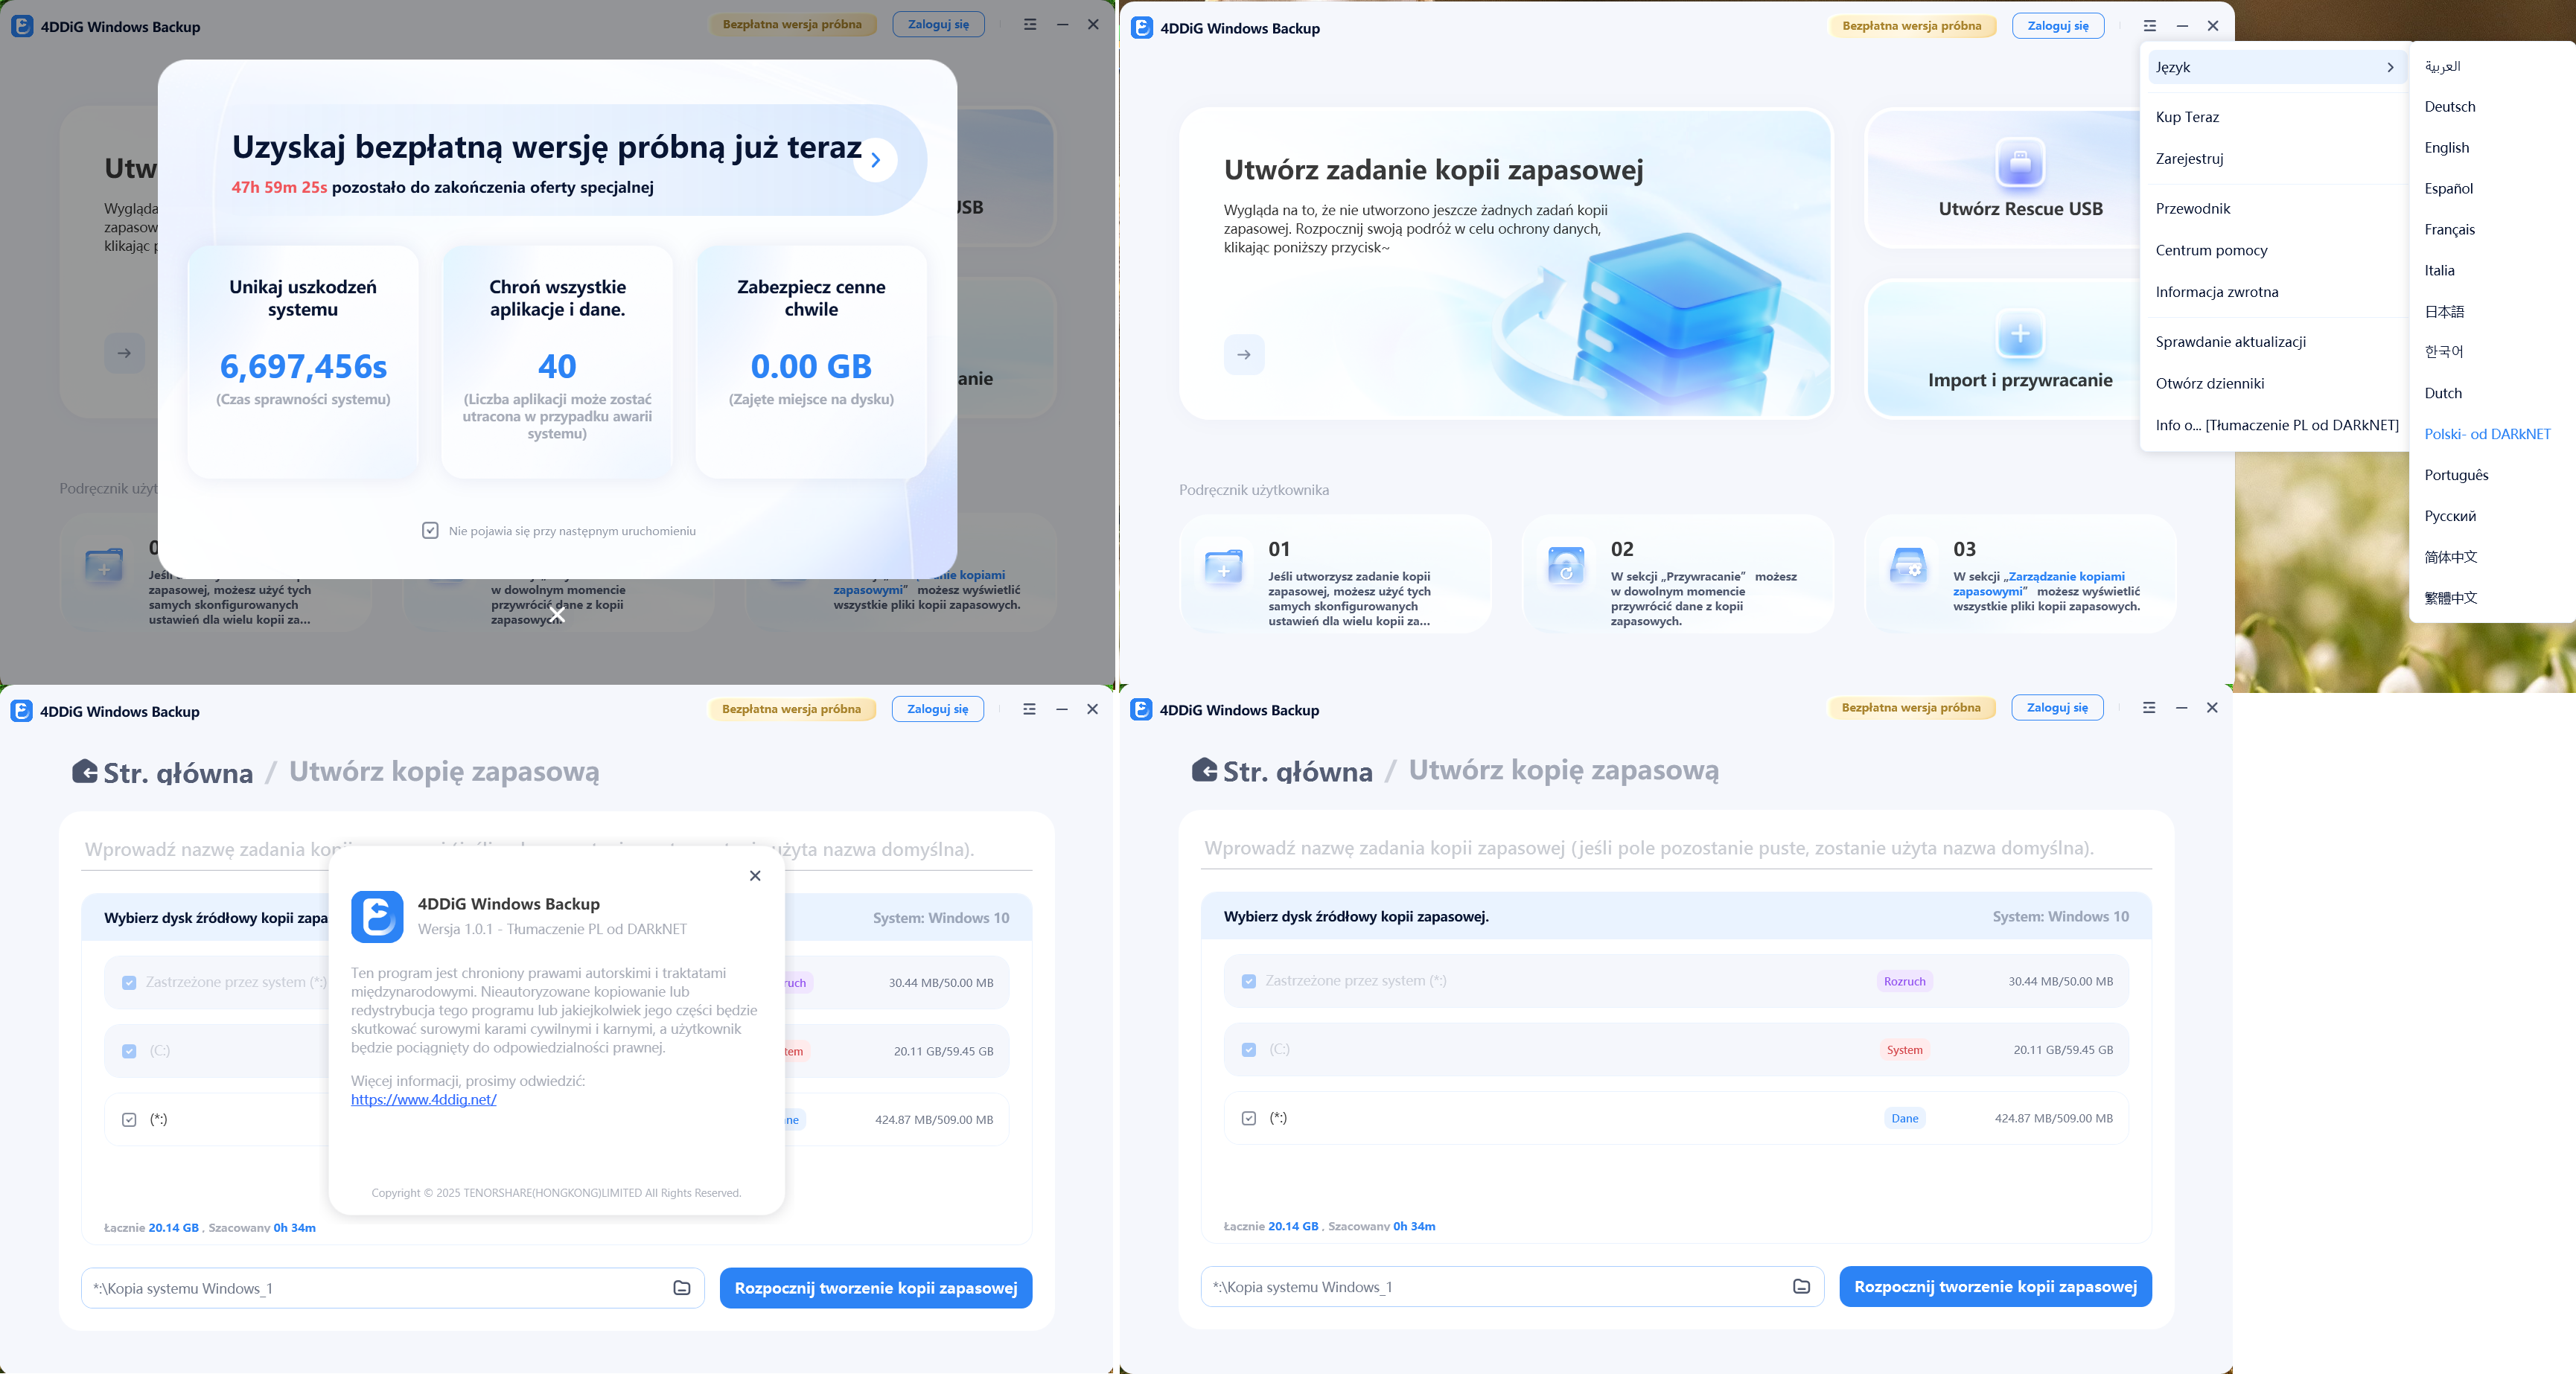Open Sprawdzanie aktualizacji menu entry
Image resolution: width=2576 pixels, height=1374 pixels.
[x=2231, y=342]
